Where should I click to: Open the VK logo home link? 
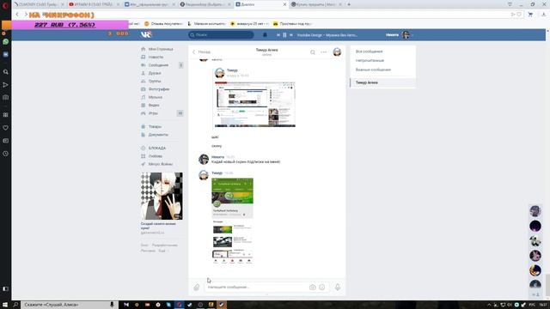click(146, 34)
